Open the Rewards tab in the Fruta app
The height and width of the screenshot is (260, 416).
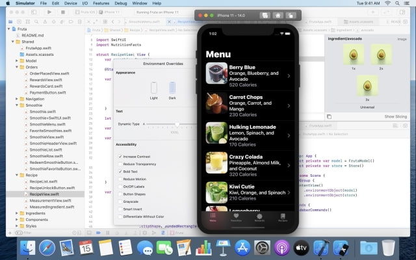click(259, 217)
